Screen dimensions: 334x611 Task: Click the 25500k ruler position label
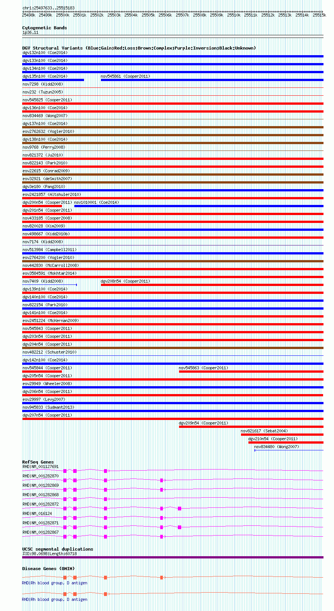(63, 15)
